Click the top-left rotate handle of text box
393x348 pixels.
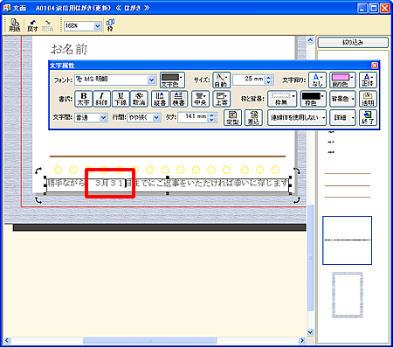point(38,171)
